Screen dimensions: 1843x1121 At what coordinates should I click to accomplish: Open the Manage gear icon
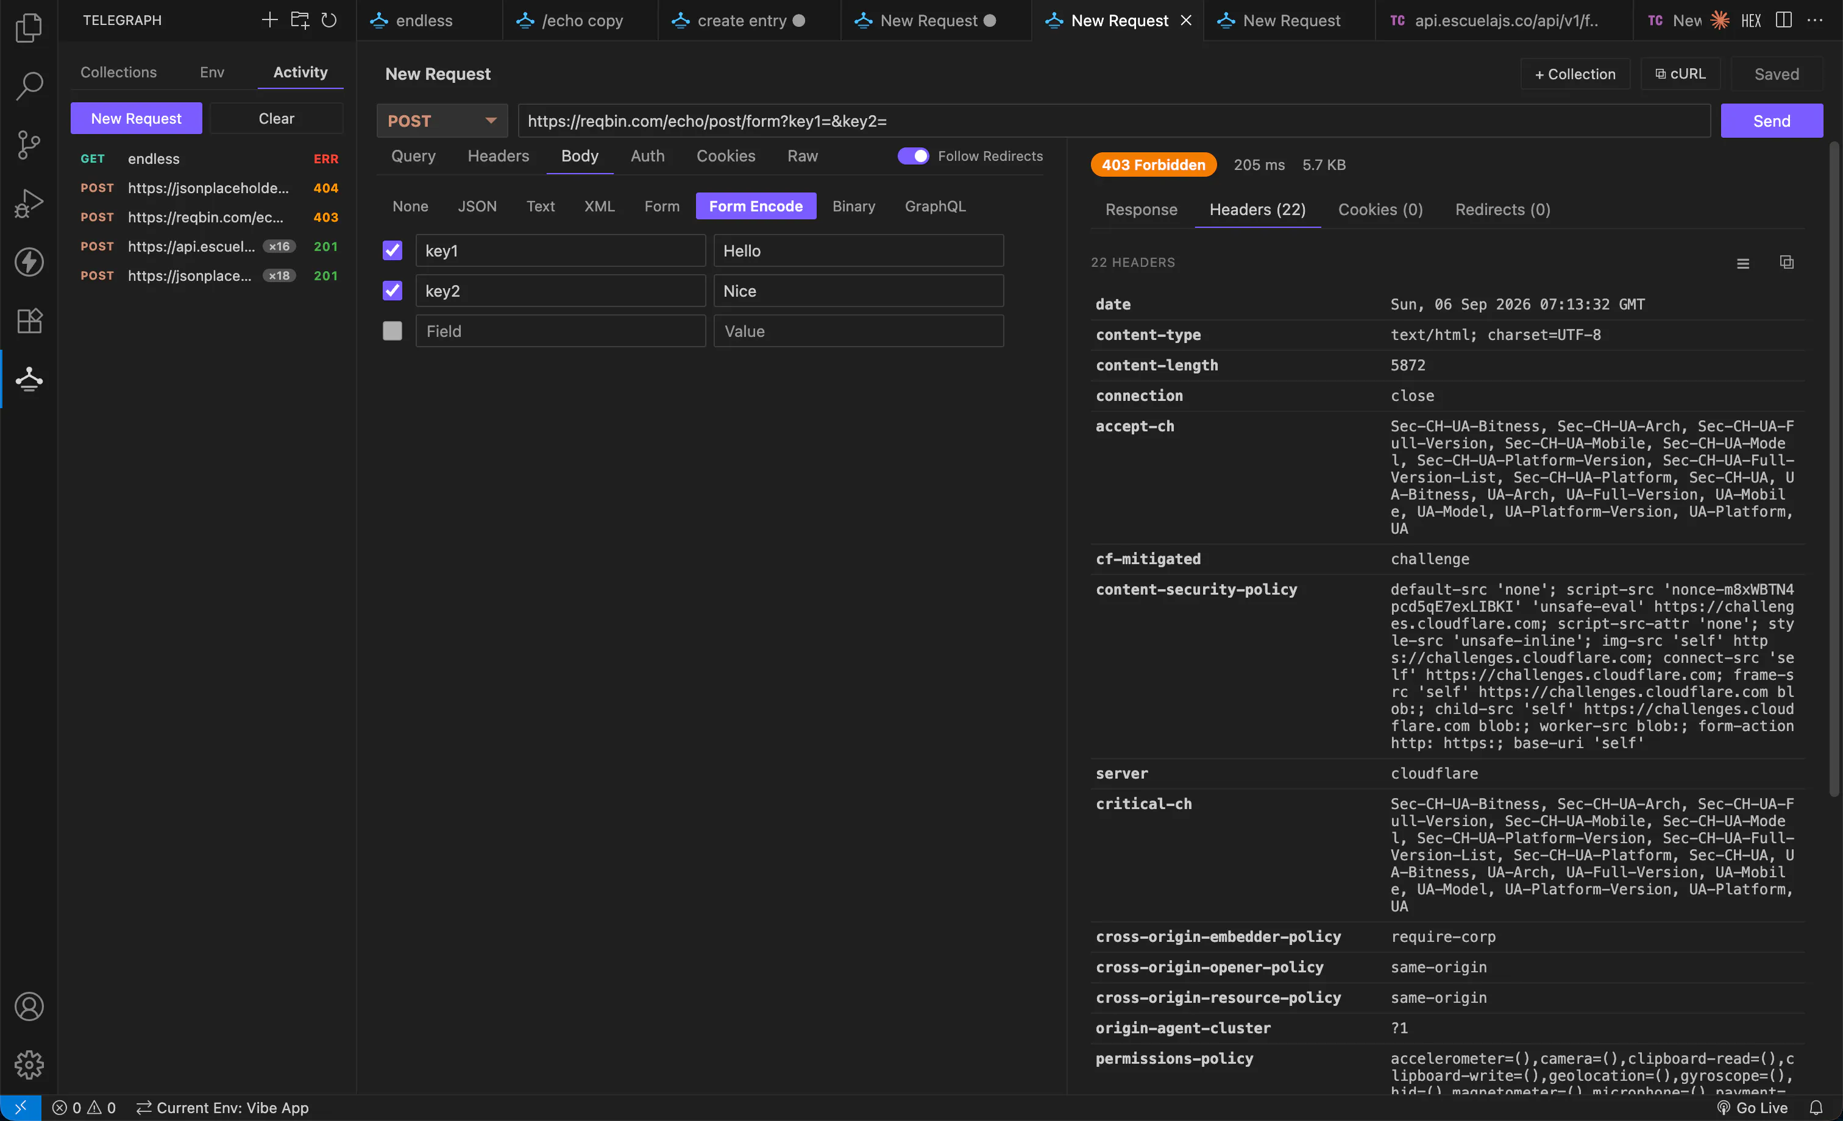coord(29,1064)
